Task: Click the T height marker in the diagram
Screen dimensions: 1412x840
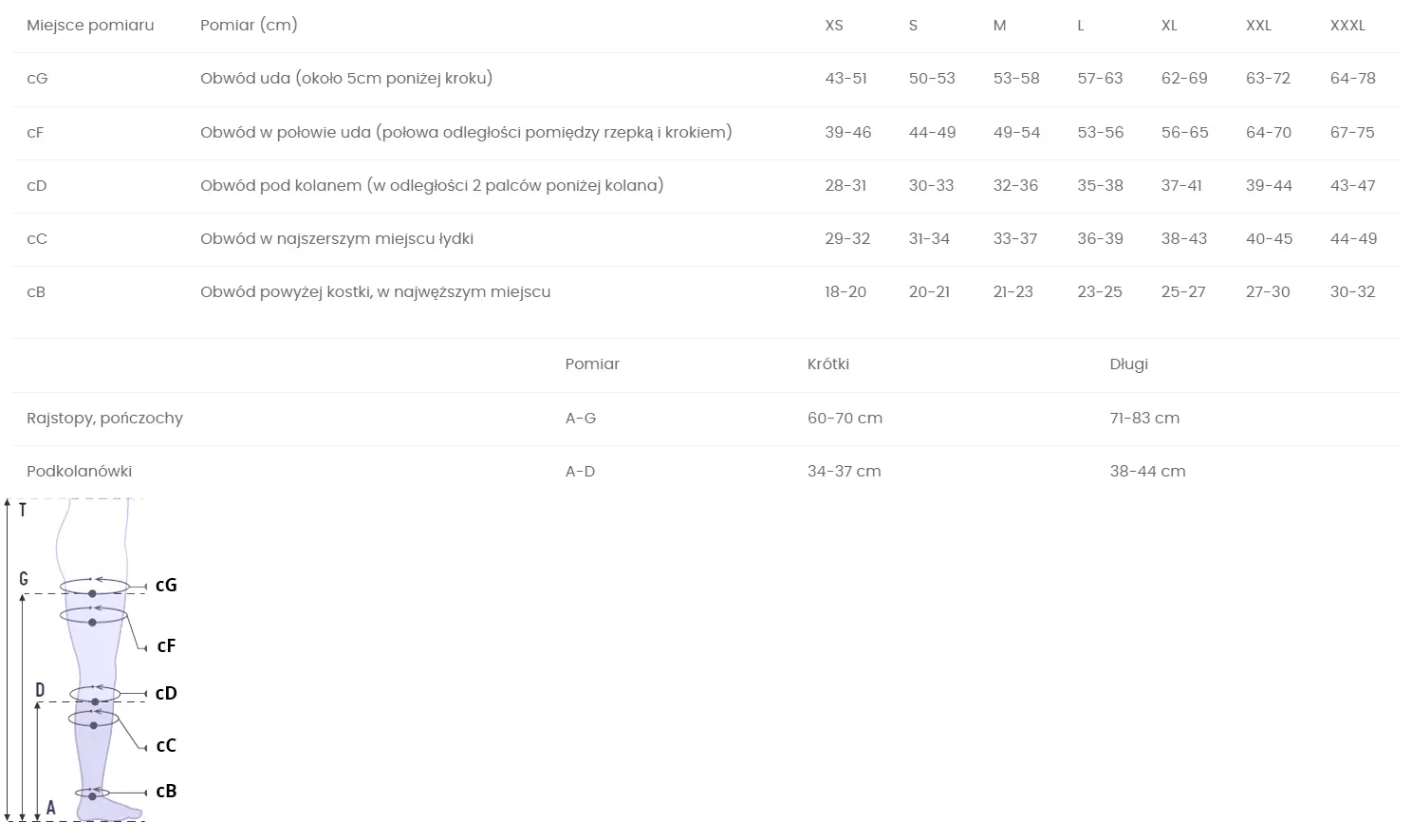Action: coord(23,511)
